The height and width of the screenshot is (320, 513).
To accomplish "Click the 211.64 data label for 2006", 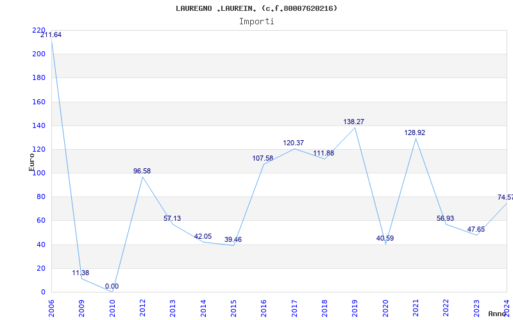I will [51, 35].
